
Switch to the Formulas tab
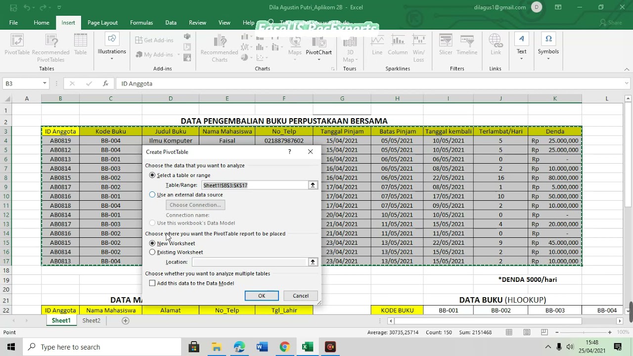[141, 23]
